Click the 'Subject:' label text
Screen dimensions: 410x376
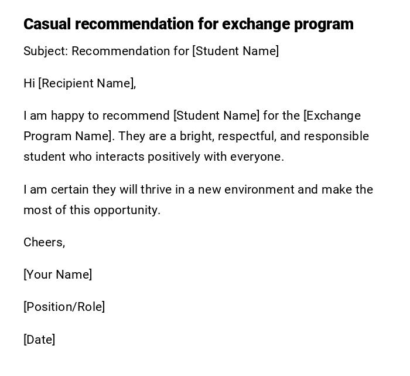click(x=46, y=51)
